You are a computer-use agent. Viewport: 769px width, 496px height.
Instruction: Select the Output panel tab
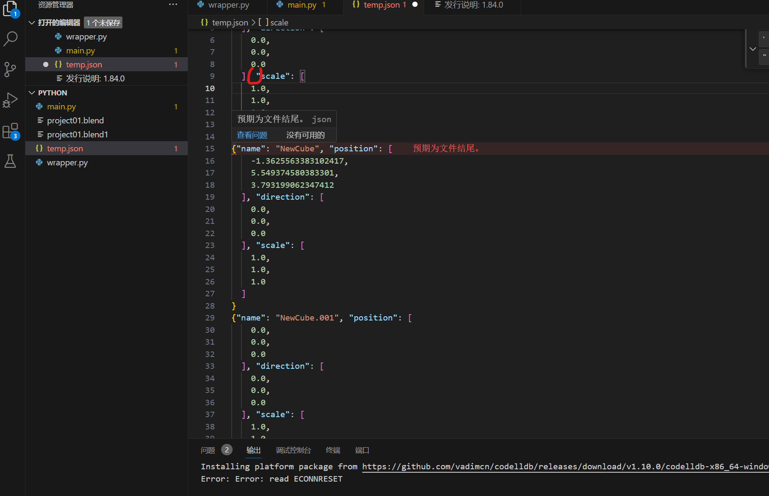pyautogui.click(x=254, y=450)
